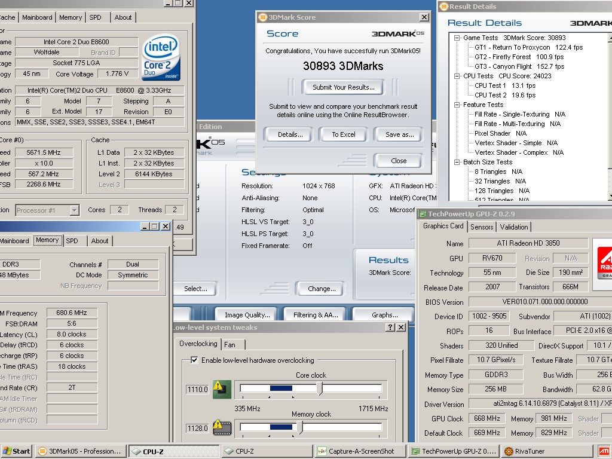Click the core clock warning chip icon
The image size is (612, 459).
pos(222,389)
